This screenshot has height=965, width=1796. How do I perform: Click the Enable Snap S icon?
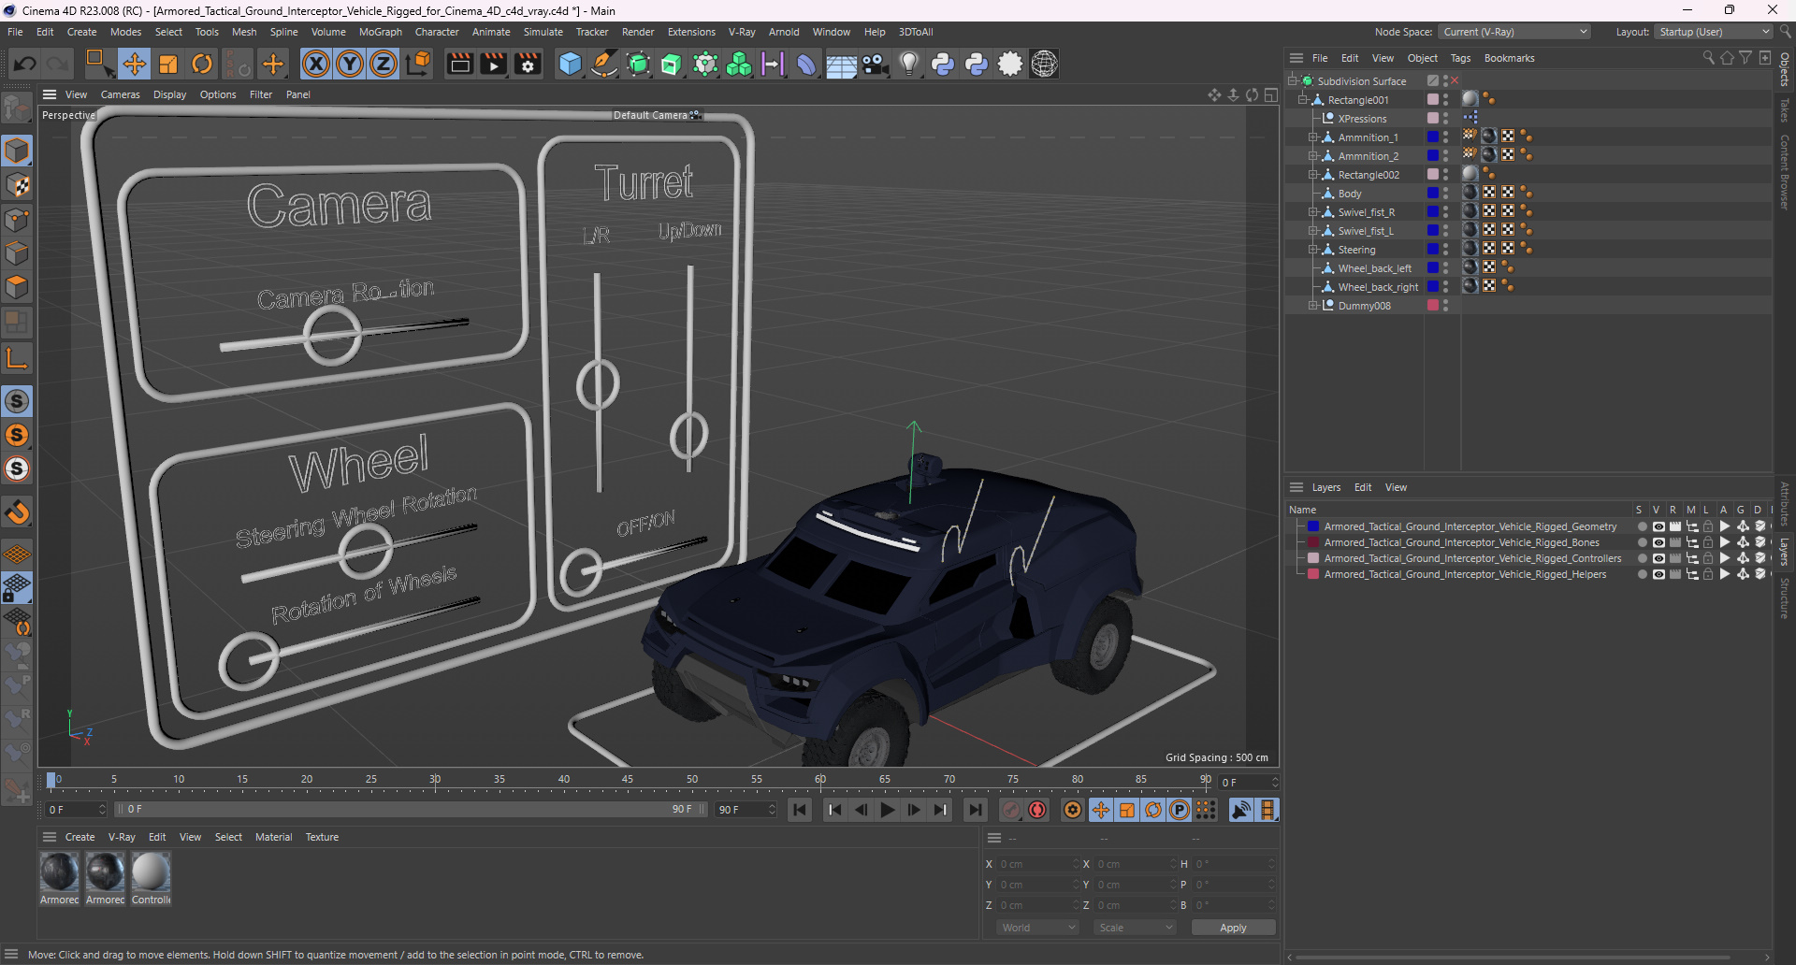pyautogui.click(x=17, y=401)
